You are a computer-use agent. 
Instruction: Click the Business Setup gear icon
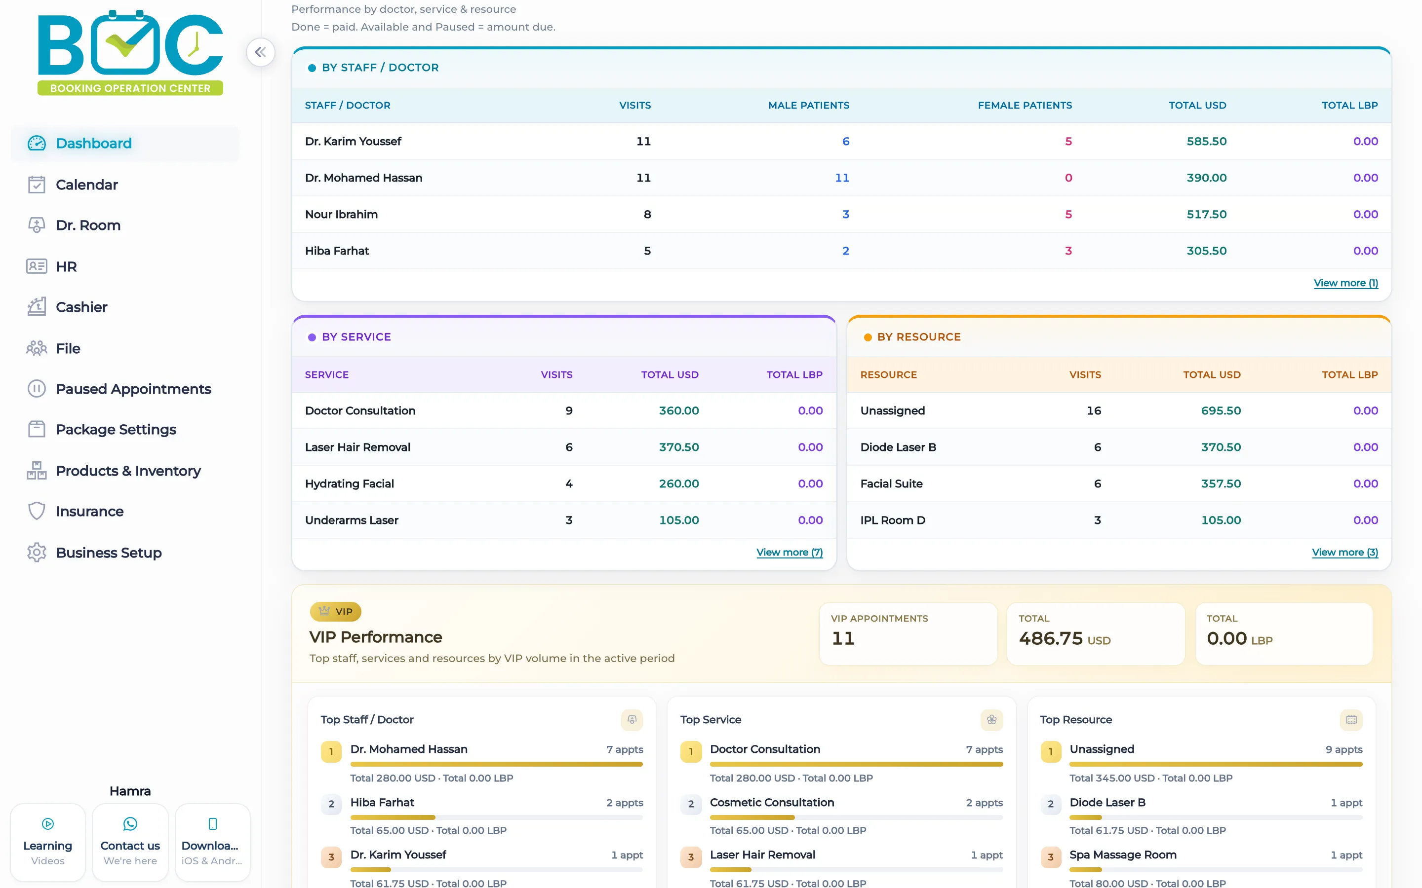[37, 552]
